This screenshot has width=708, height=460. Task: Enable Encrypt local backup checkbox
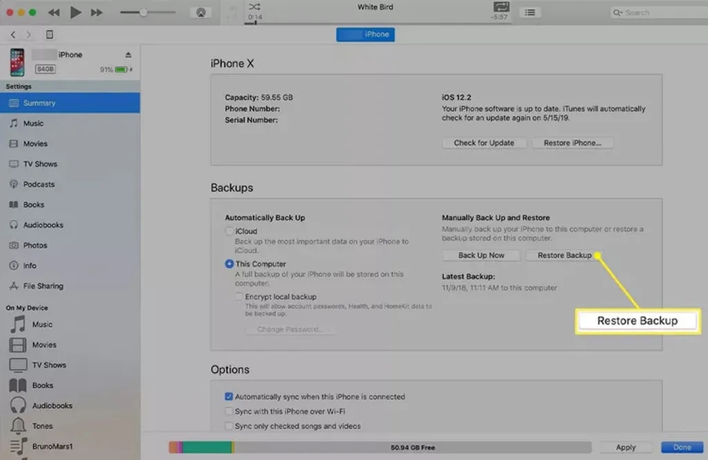(x=239, y=297)
